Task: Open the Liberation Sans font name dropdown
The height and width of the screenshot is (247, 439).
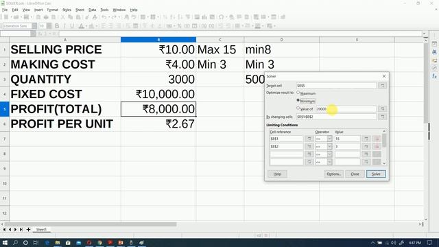Action: pyautogui.click(x=34, y=26)
